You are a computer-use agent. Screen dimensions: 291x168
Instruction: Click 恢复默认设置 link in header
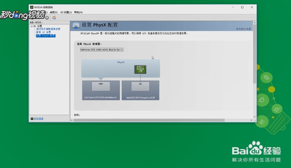click(x=244, y=29)
